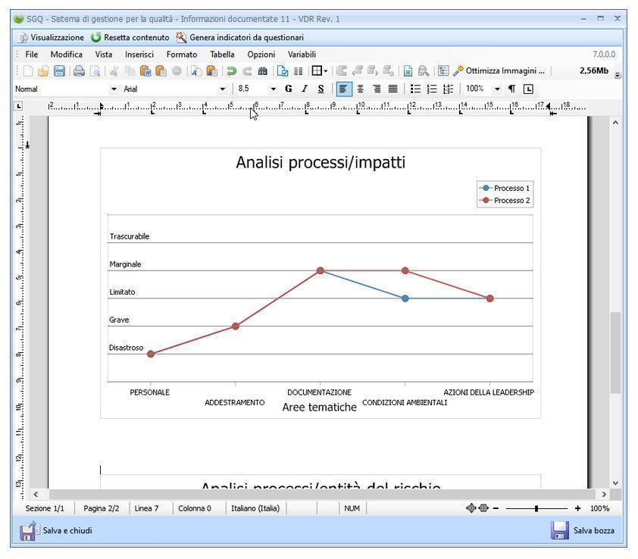Image resolution: width=638 pixels, height=559 pixels.
Task: Click the zoom slider handle in status bar
Action: tap(536, 508)
